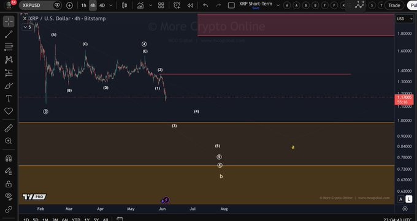Viewport: 417px width, 221px height.
Task: Open the go to date calendar icon
Action: point(120,219)
